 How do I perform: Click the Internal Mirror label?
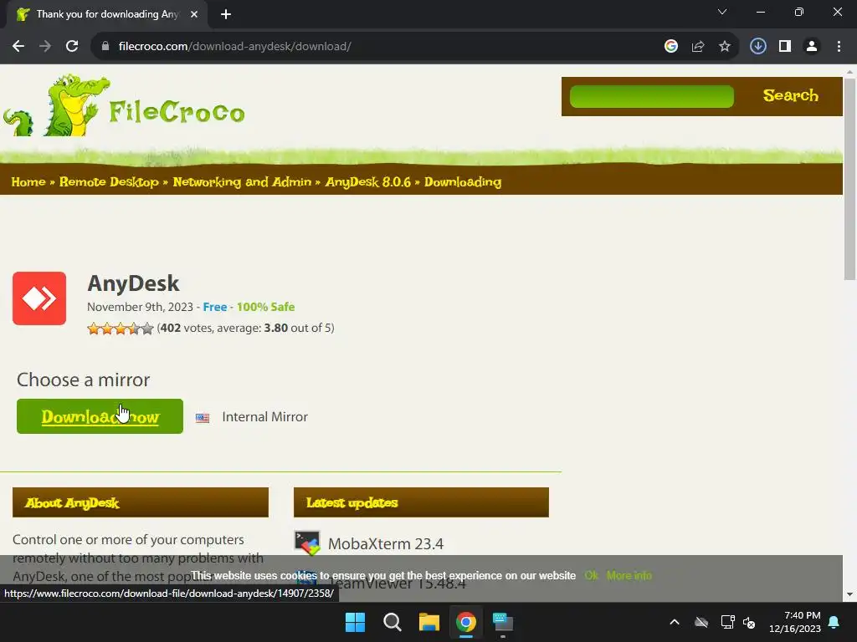point(265,417)
